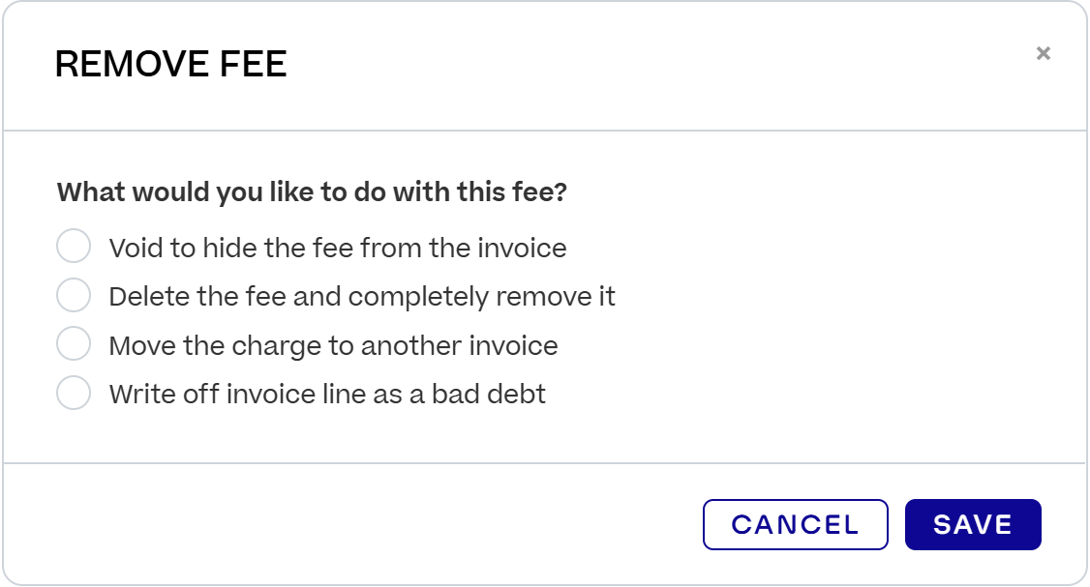Click the 'Delete the fee and completely remove it' text
1090x587 pixels.
361,296
